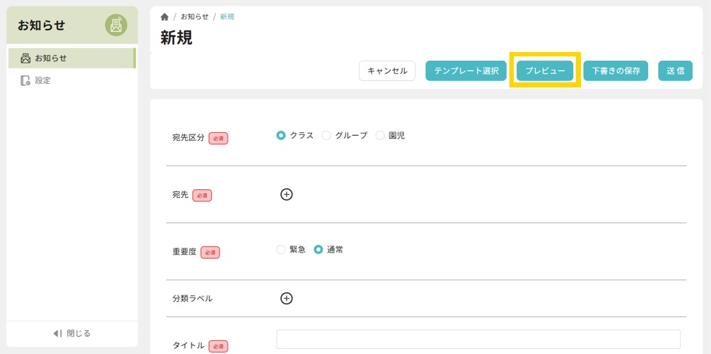Click the green notification badge icon
The width and height of the screenshot is (711, 354).
click(x=116, y=25)
